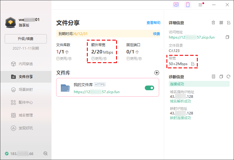This screenshot has width=234, height=160.
Task: Copy the 访问地址 access URL
Action: [227, 37]
